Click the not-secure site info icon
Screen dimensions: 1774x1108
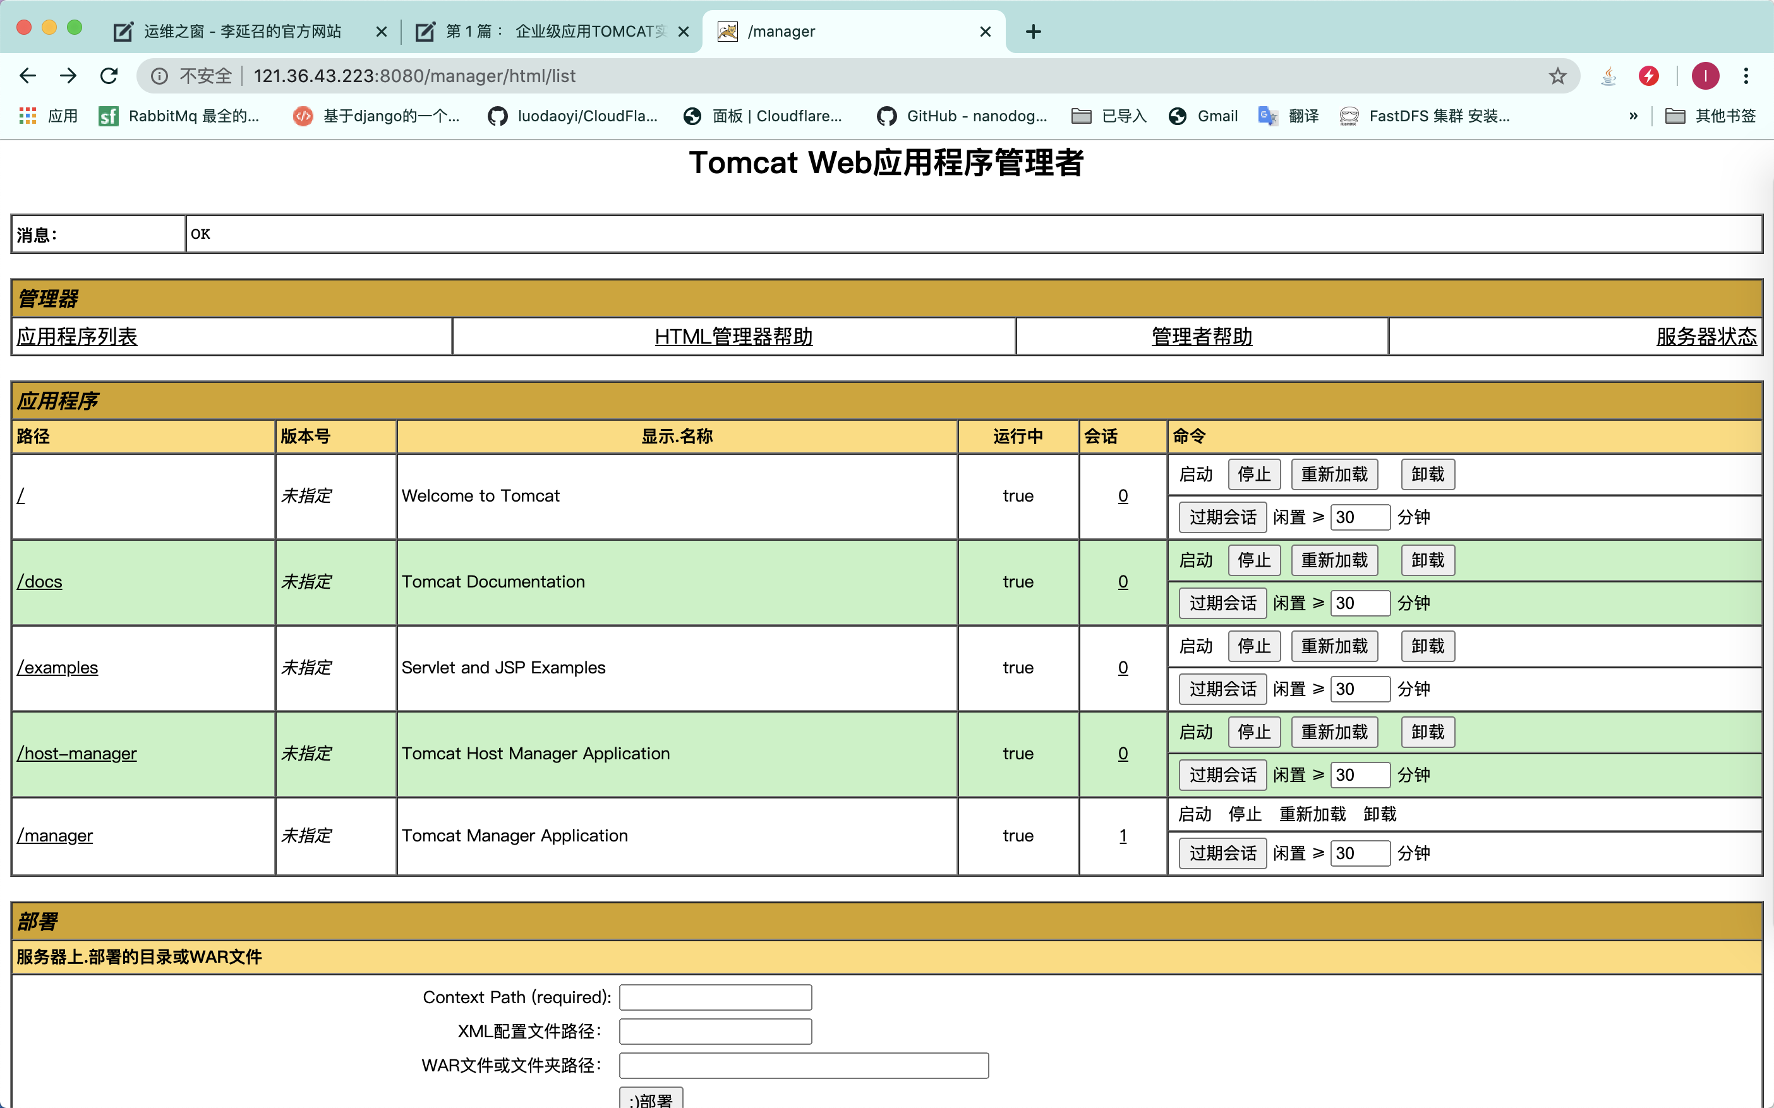click(159, 75)
